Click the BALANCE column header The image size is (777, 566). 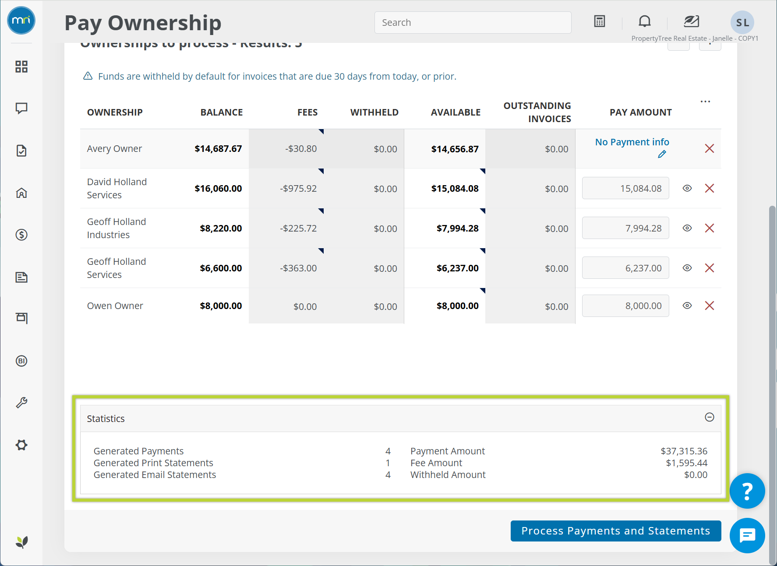coord(222,112)
